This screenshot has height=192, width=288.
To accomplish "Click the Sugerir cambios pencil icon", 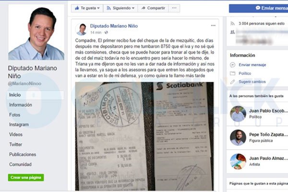I will click(232, 82).
